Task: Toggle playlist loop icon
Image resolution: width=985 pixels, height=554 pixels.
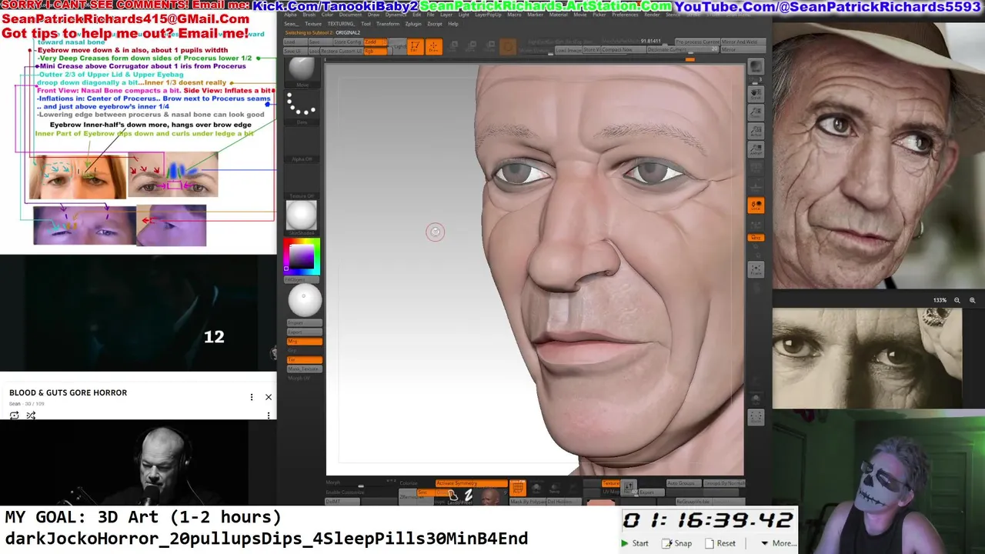Action: tap(14, 415)
